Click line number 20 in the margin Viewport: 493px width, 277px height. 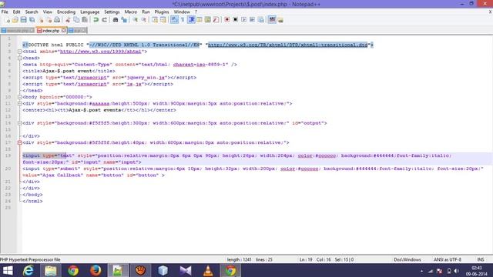(x=8, y=169)
